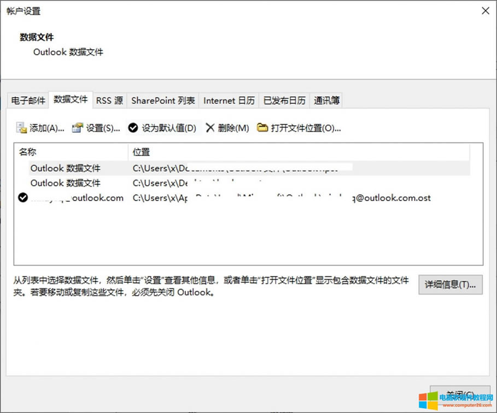This screenshot has height=413, width=497.
Task: Close the 帐户设置 dialog with X
Action: pyautogui.click(x=486, y=11)
